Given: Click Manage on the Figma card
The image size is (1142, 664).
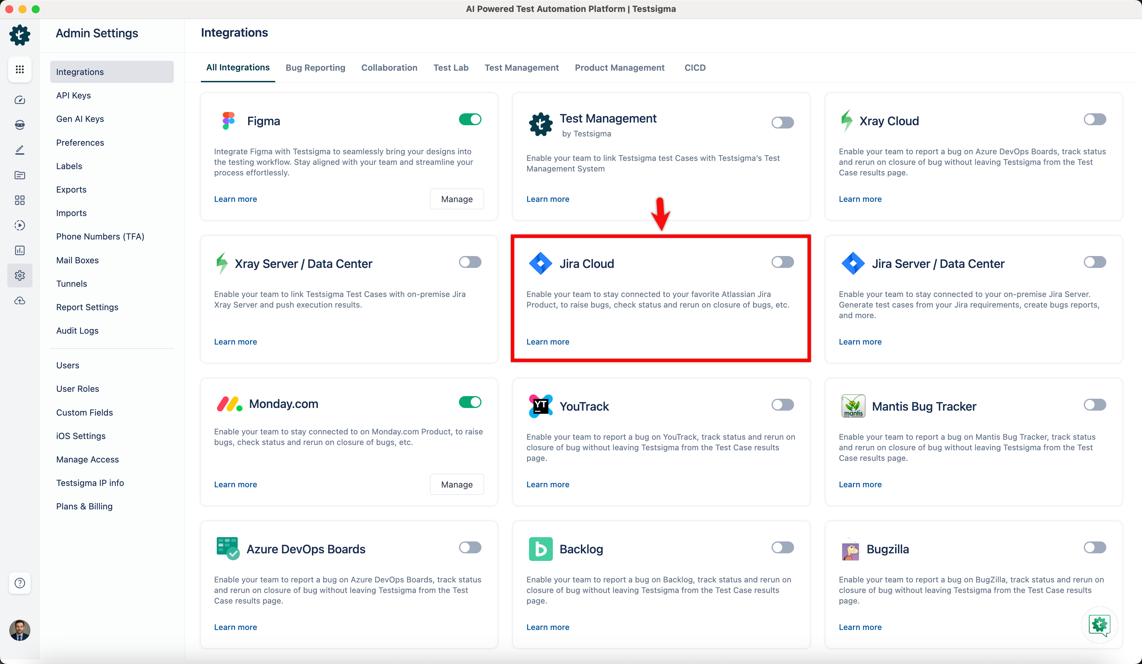Looking at the screenshot, I should 457,199.
